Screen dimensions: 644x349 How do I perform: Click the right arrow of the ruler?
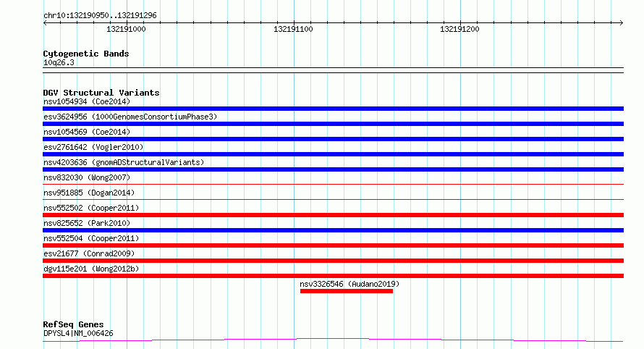[621, 22]
